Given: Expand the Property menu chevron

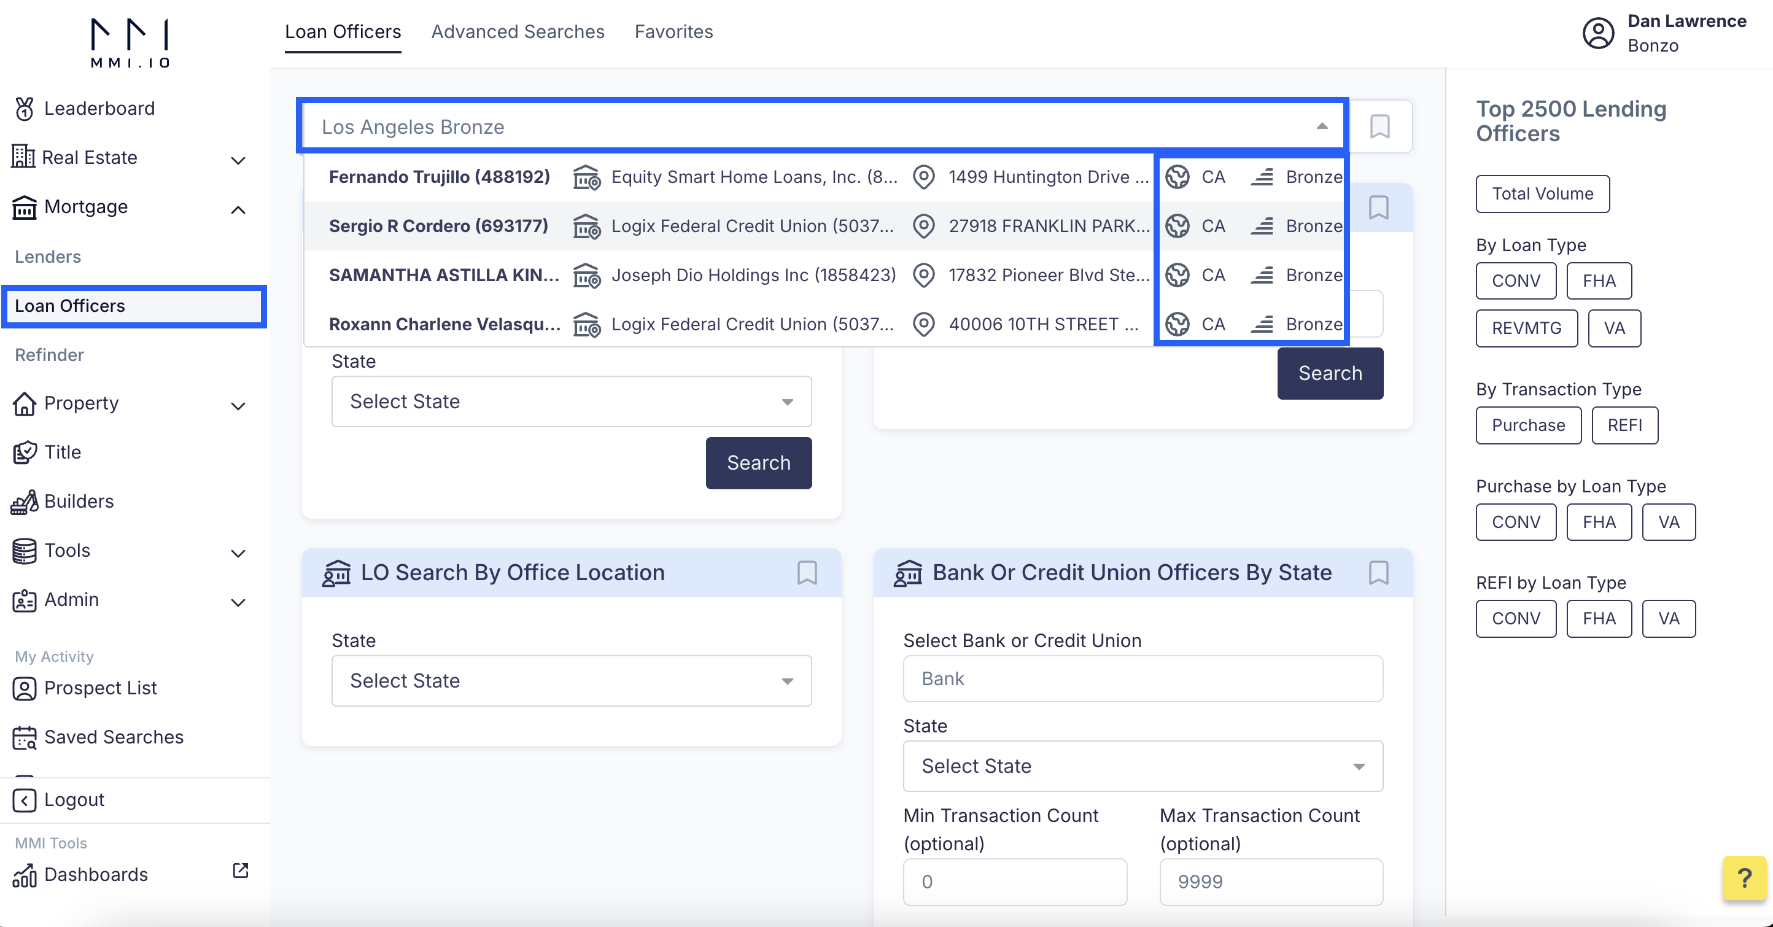Looking at the screenshot, I should (x=238, y=406).
